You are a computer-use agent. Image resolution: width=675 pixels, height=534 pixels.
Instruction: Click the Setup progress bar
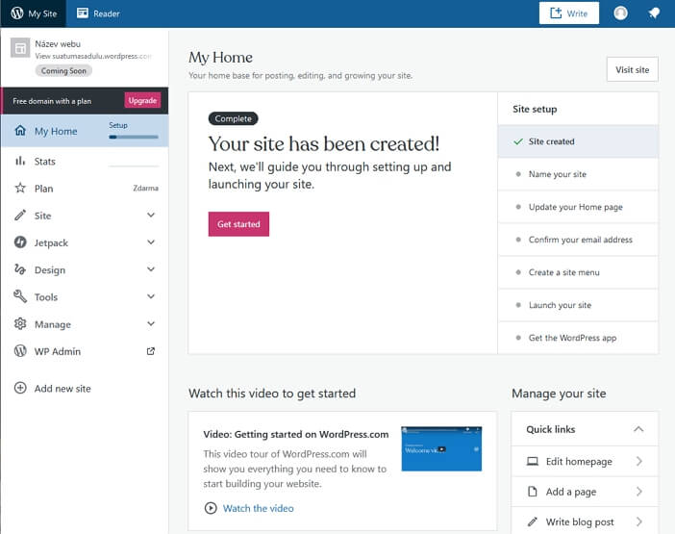tap(134, 137)
